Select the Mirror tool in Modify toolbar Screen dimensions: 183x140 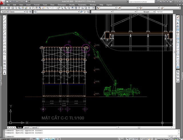[x=178, y=23]
